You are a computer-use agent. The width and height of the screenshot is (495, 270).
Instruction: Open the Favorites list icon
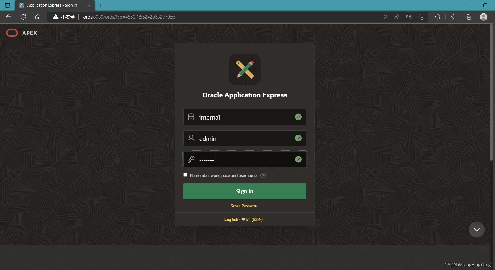454,17
